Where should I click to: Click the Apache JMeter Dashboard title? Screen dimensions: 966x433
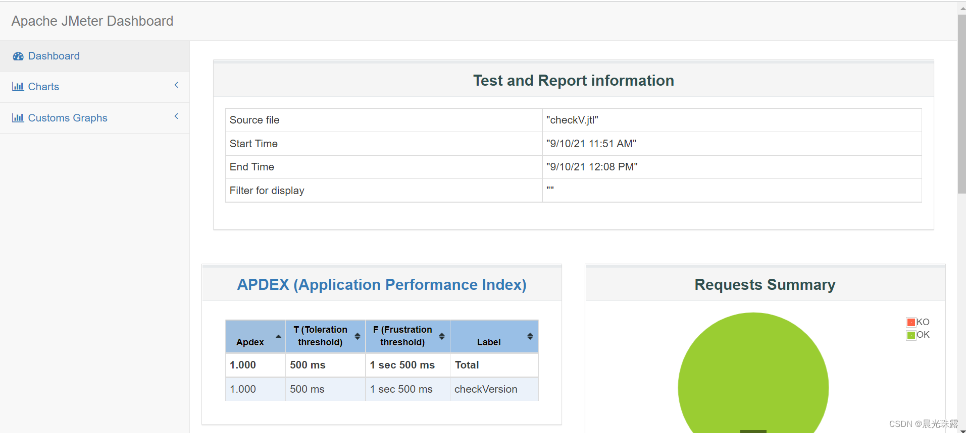[92, 21]
